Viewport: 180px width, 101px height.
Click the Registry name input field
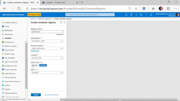(x=47, y=32)
